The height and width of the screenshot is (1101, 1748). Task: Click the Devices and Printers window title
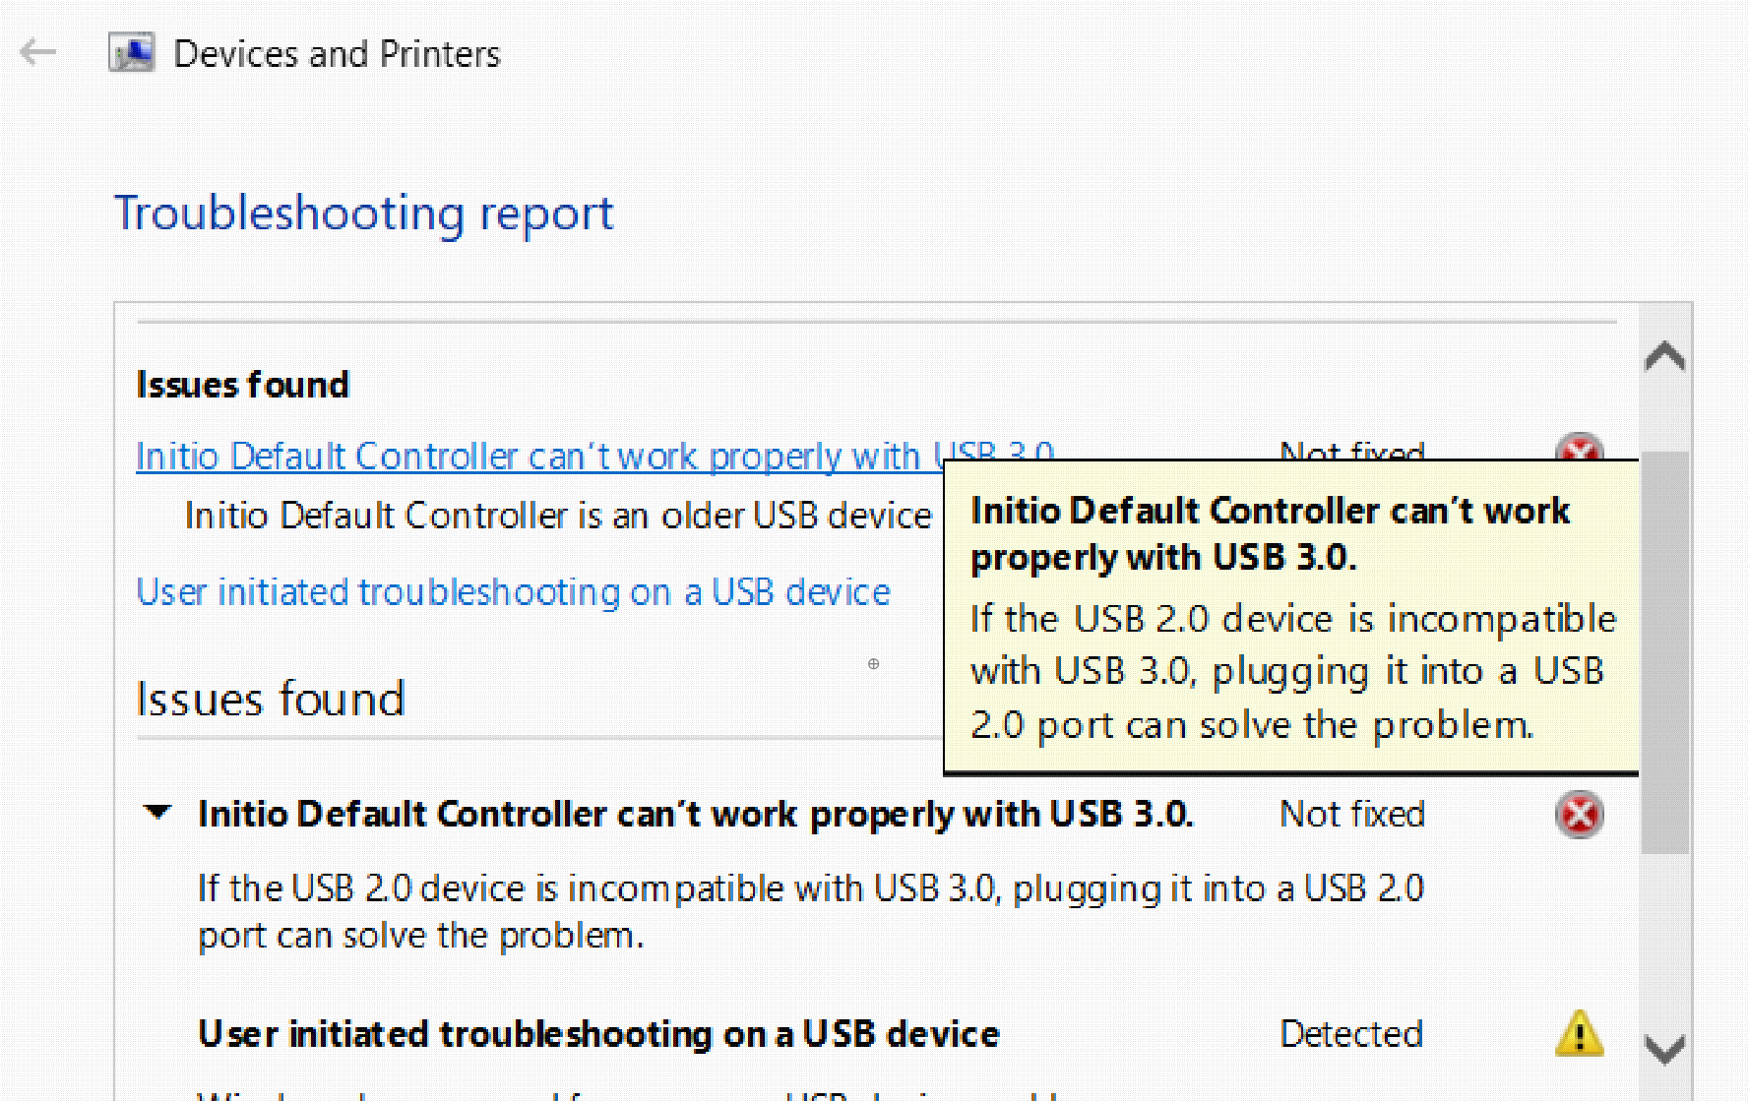point(337,54)
